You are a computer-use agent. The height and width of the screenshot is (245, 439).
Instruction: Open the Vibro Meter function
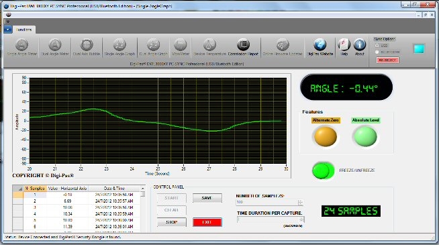181,47
